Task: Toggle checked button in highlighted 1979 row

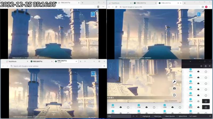Action: 206,107
